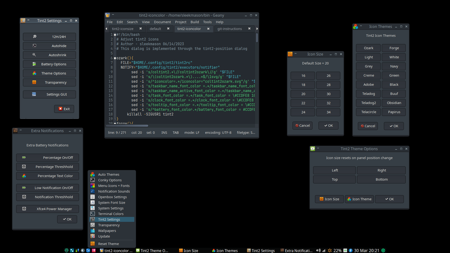This screenshot has height=253, width=450.
Task: Open the Build menu in Geany
Action: coord(195,22)
